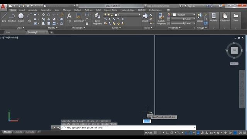This screenshot has height=139, width=247.
Task: Open the Express Tools tab
Action: coord(111,10)
